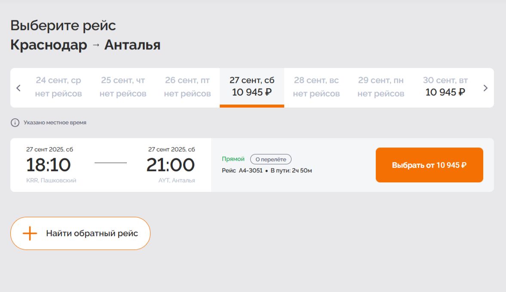Open the 30 сент, вт date tab
The image size is (506, 292).
445,87
